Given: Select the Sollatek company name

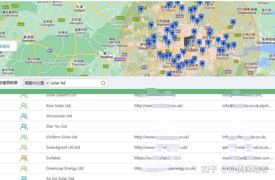Looking at the screenshot, I should coord(53,158).
